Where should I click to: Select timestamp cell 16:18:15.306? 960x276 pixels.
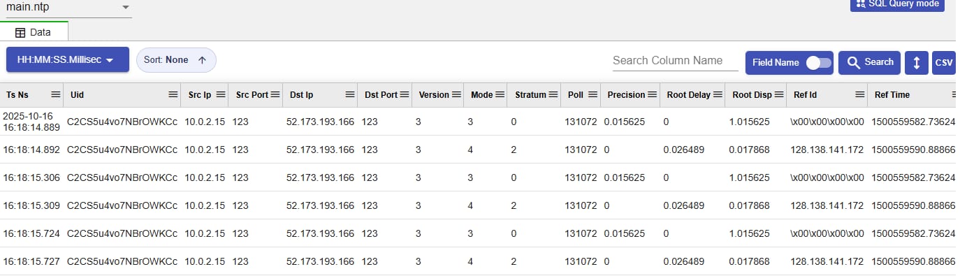point(31,177)
